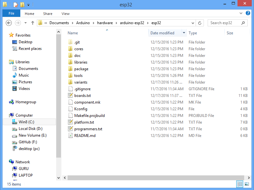
Task: Sort by Type column header
Action: click(x=193, y=33)
